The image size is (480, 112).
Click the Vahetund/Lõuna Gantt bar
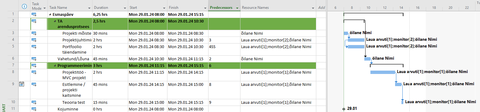(x=367, y=59)
